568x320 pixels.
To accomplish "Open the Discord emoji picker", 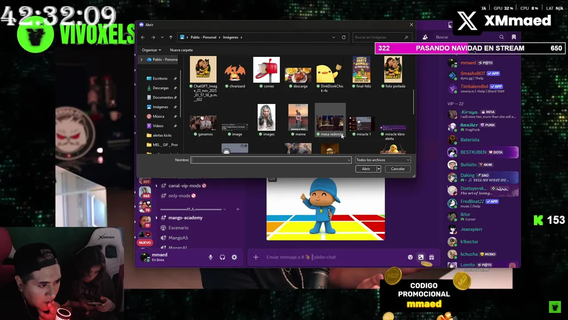I will [410, 257].
